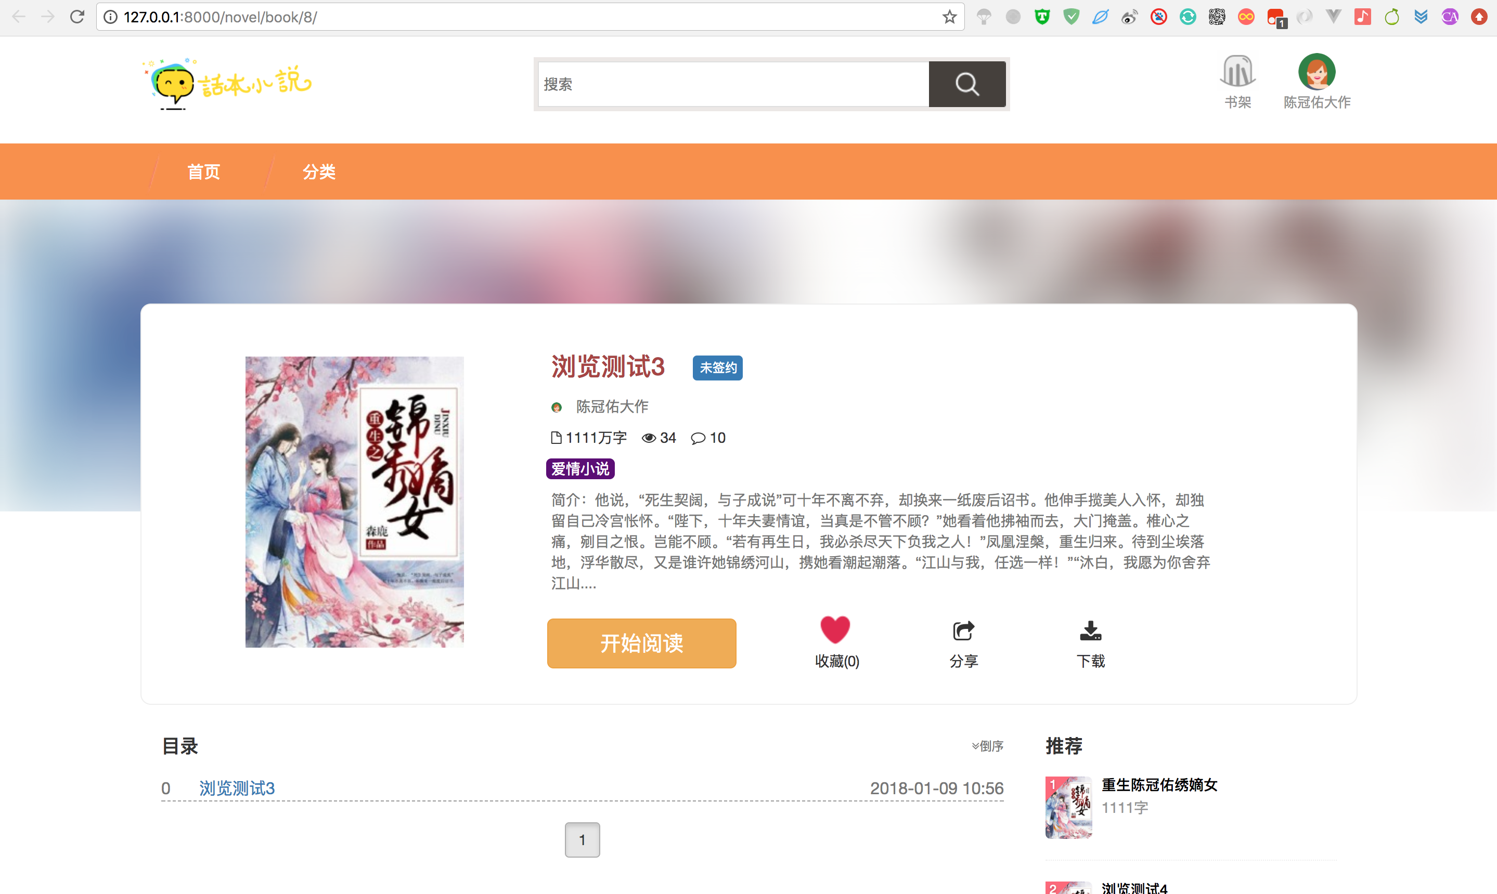Click the Weibo extension icon
Viewport: 1497px width, 894px height.
[x=1129, y=17]
